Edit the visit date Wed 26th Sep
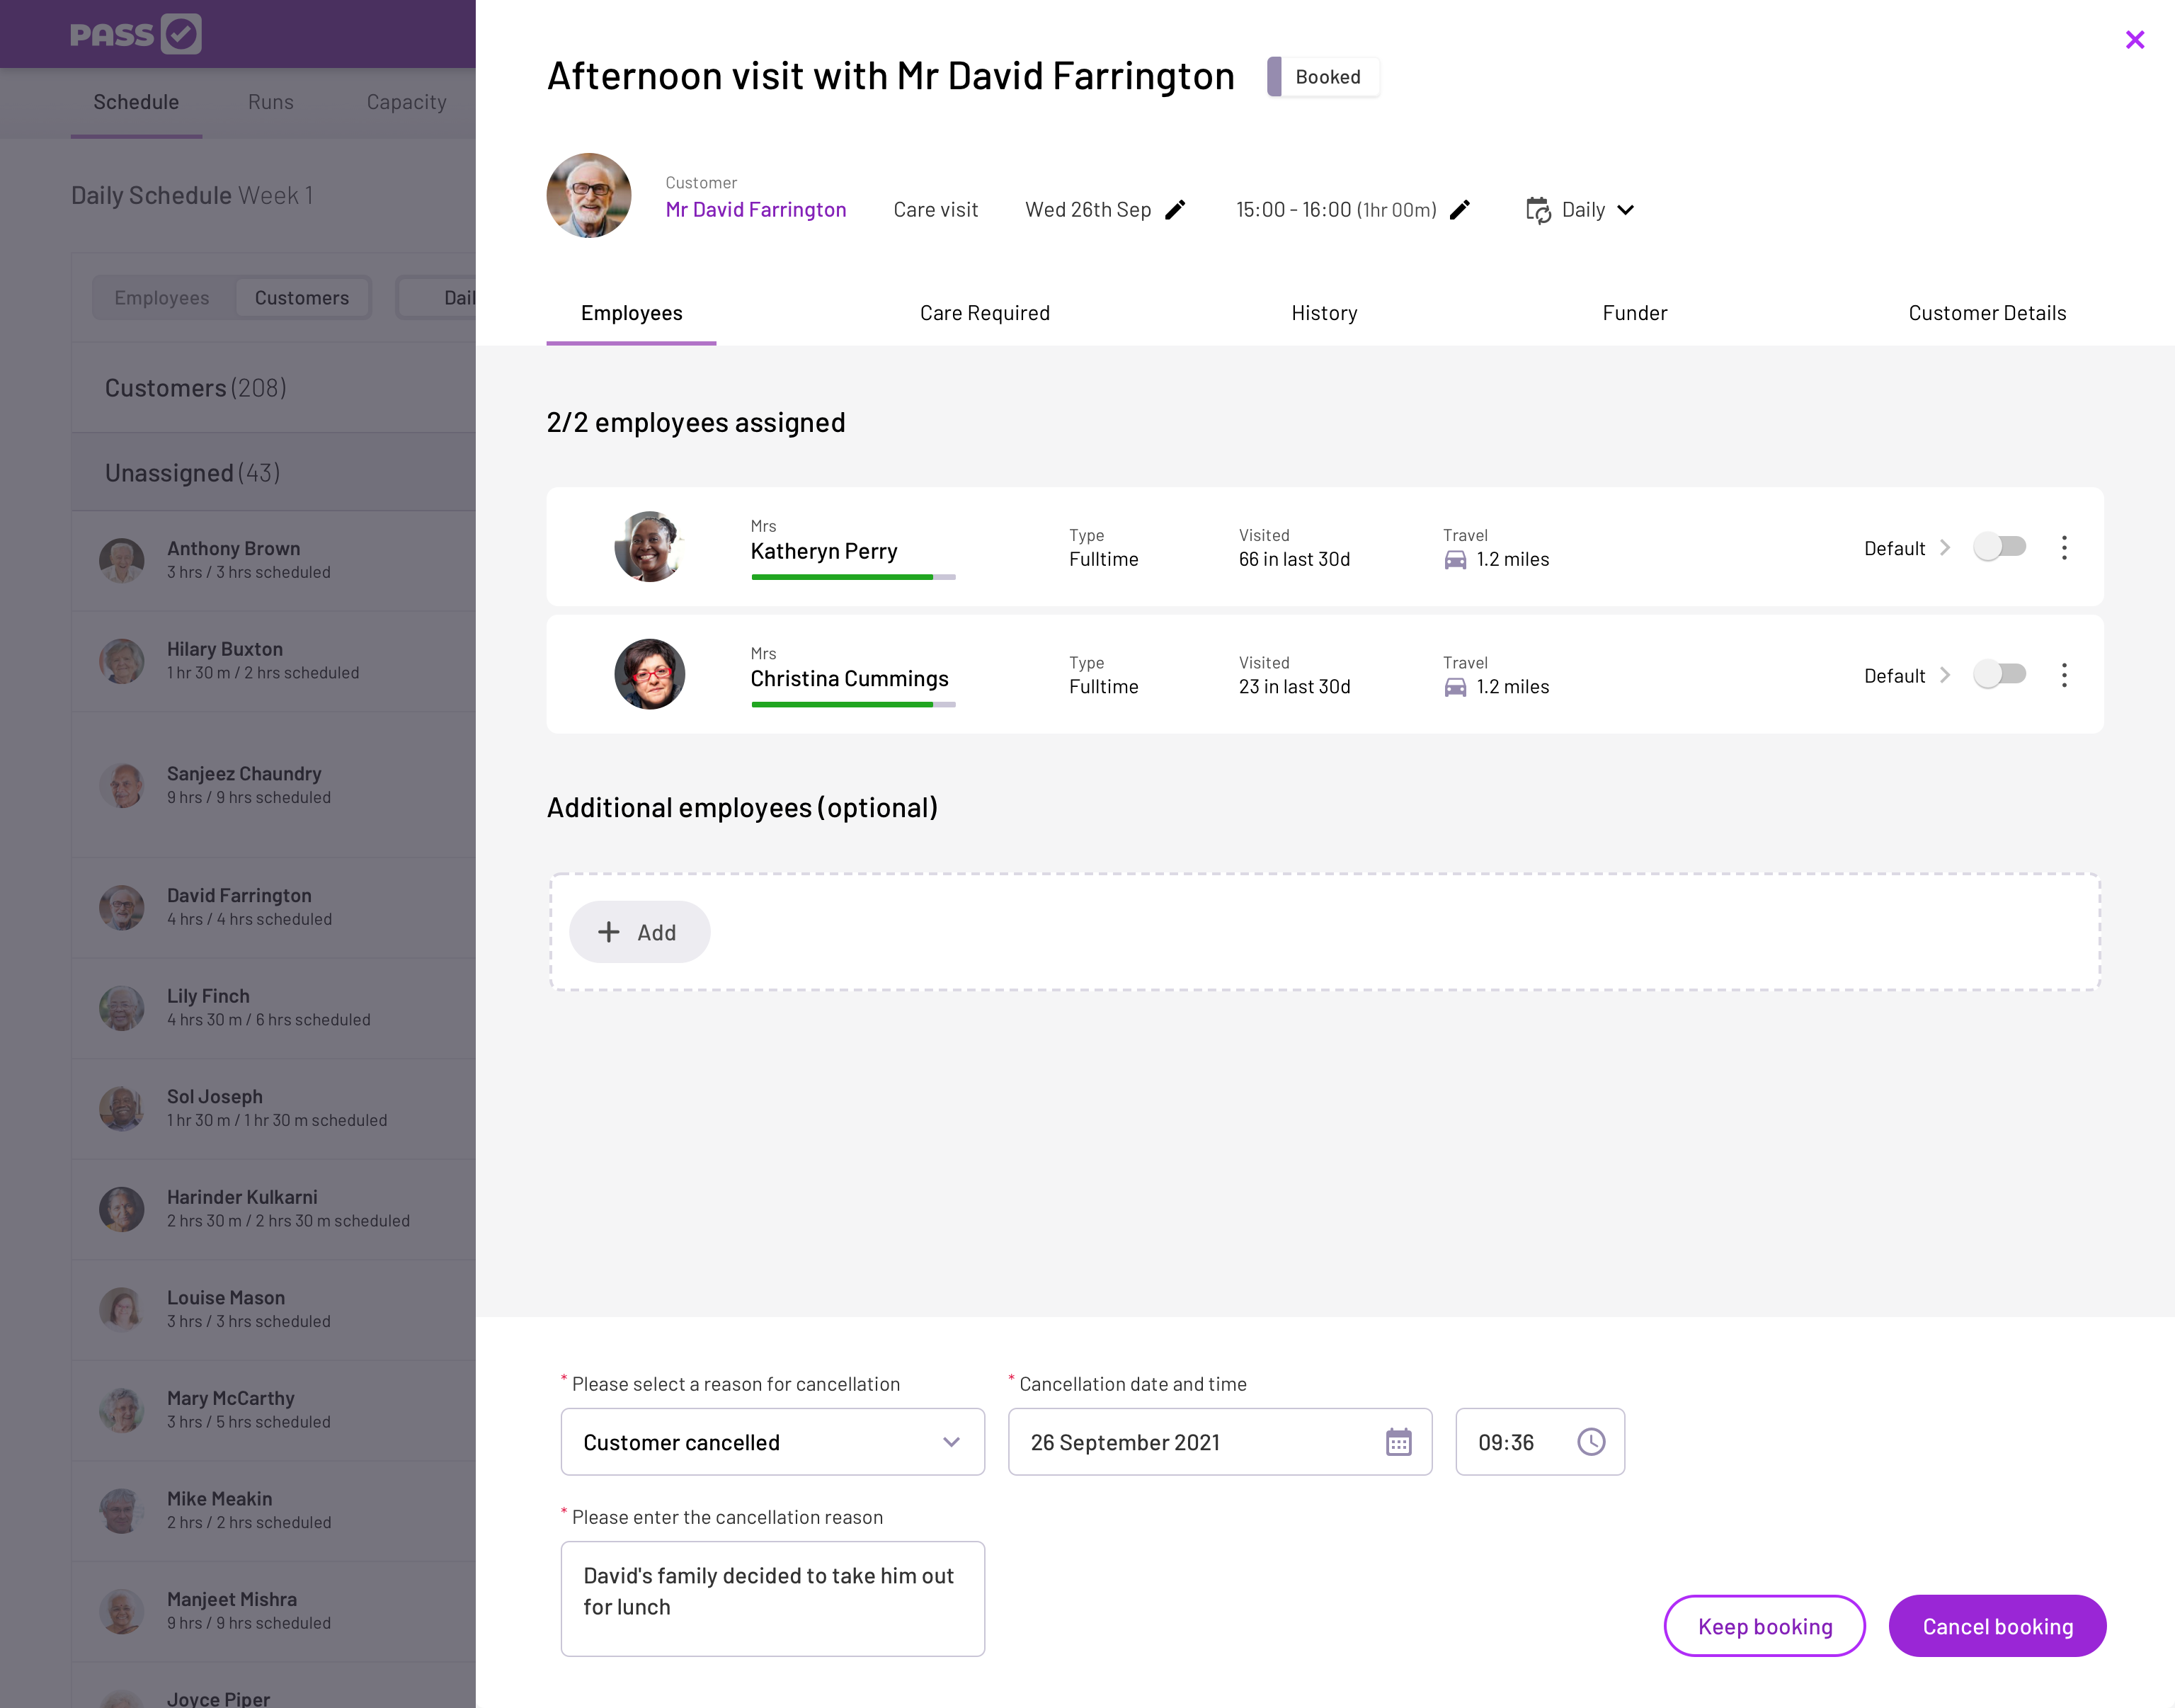Viewport: 2175px width, 1708px height. tap(1175, 209)
